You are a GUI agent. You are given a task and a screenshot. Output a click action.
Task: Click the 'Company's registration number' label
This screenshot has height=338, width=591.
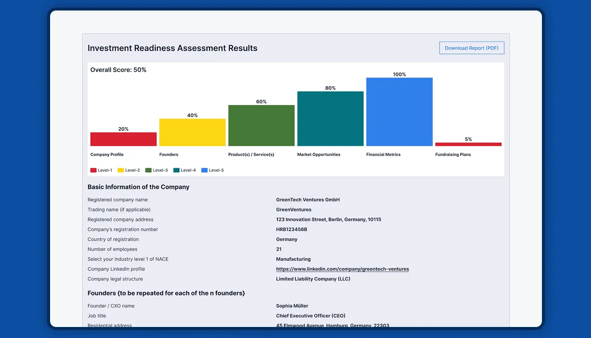pos(123,229)
